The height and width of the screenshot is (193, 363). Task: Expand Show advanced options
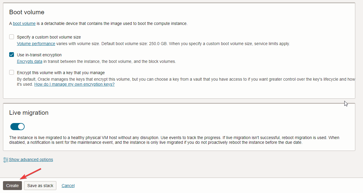coord(31,160)
